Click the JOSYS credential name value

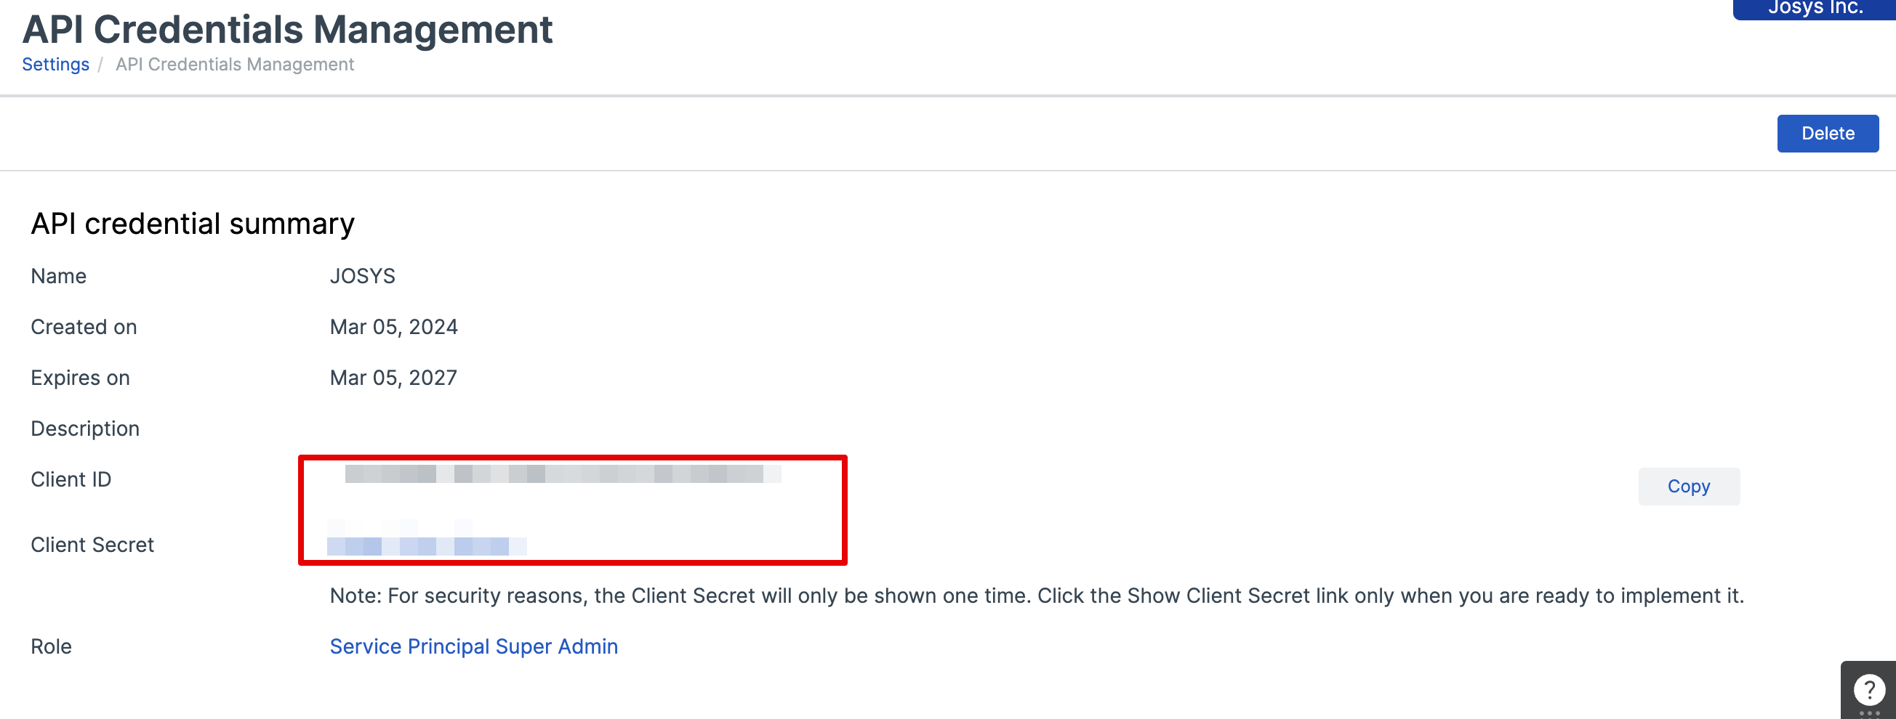362,277
